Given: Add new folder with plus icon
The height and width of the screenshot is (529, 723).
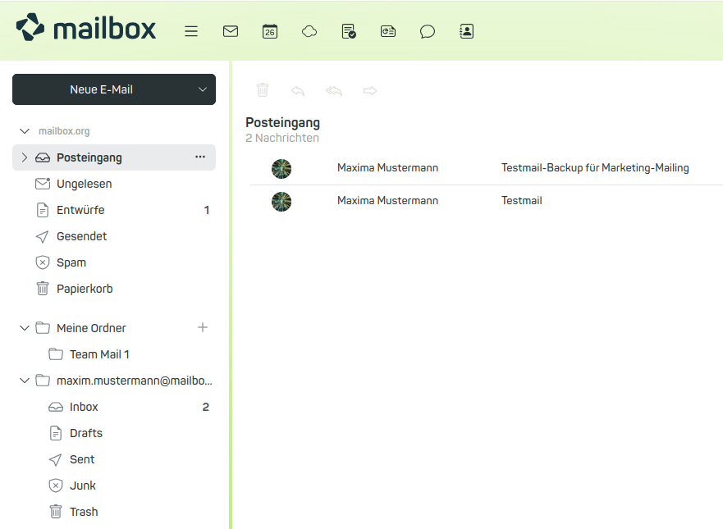Looking at the screenshot, I should [x=203, y=327].
